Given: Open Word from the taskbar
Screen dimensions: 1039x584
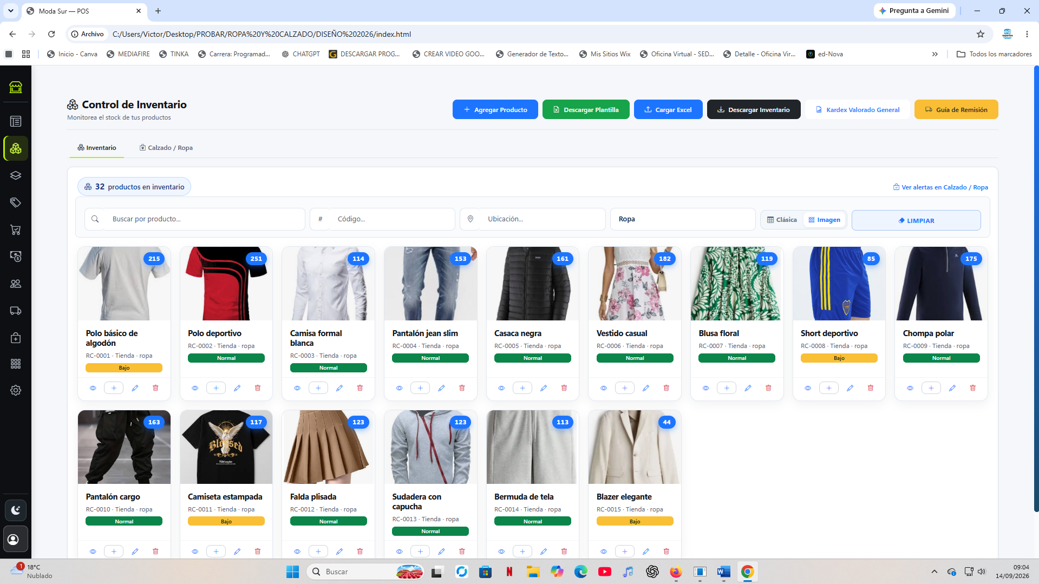Looking at the screenshot, I should pos(724,572).
